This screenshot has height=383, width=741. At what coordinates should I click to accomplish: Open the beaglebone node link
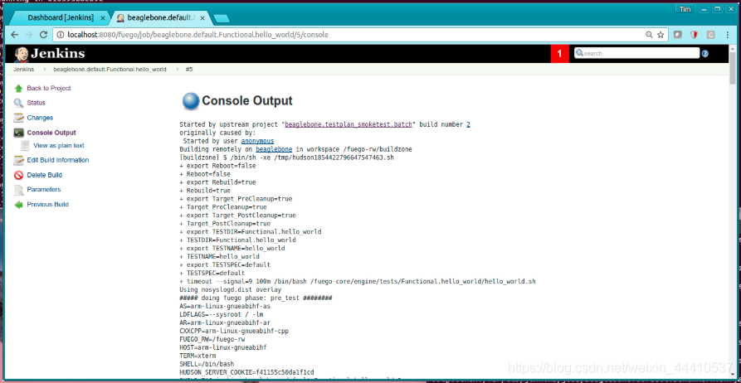[274, 149]
